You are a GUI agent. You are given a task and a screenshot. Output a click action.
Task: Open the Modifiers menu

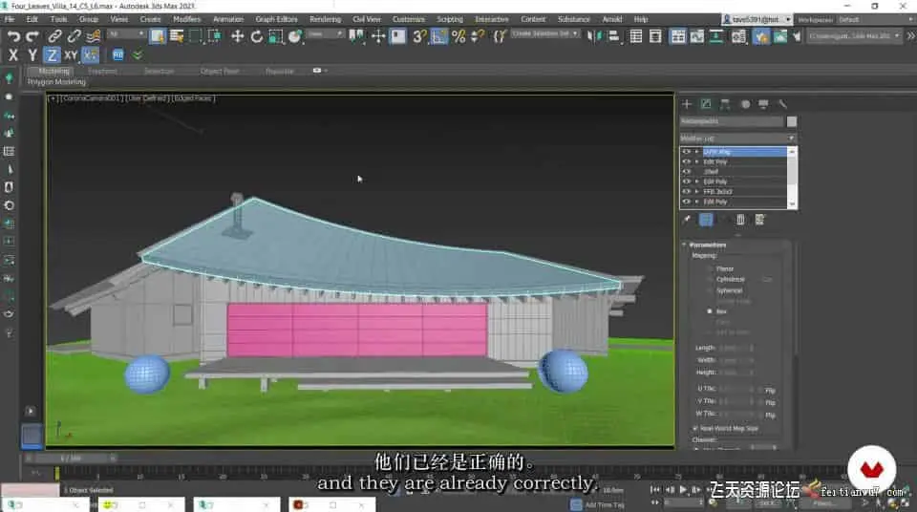(187, 19)
